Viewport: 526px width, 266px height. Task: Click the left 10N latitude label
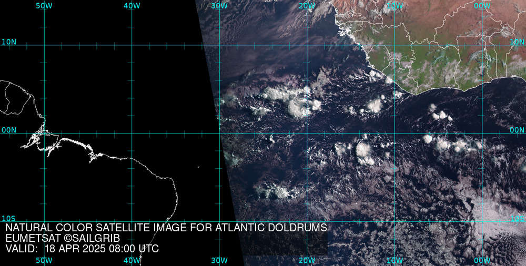(x=9, y=42)
